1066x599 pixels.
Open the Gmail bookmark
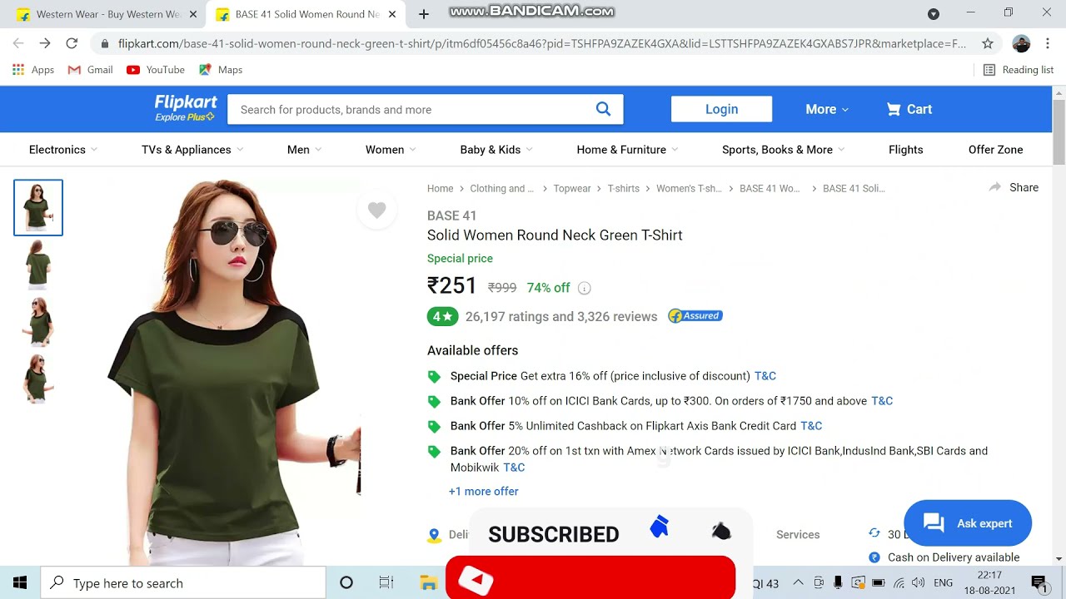tap(90, 70)
